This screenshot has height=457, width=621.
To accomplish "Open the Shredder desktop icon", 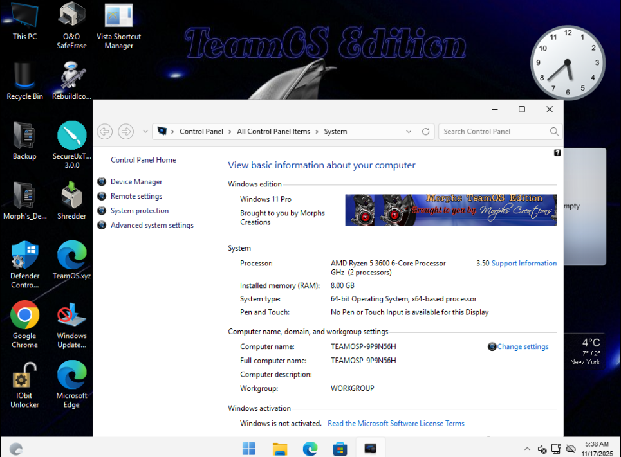I will [71, 197].
